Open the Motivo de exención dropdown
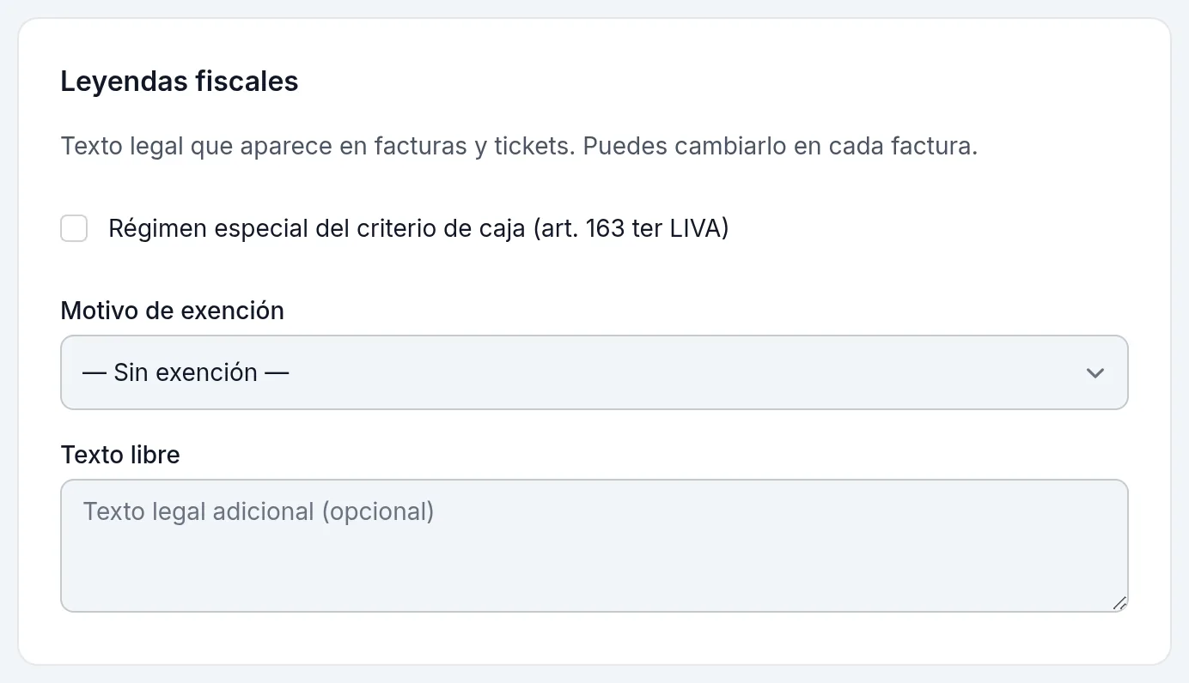The image size is (1189, 683). coord(594,372)
